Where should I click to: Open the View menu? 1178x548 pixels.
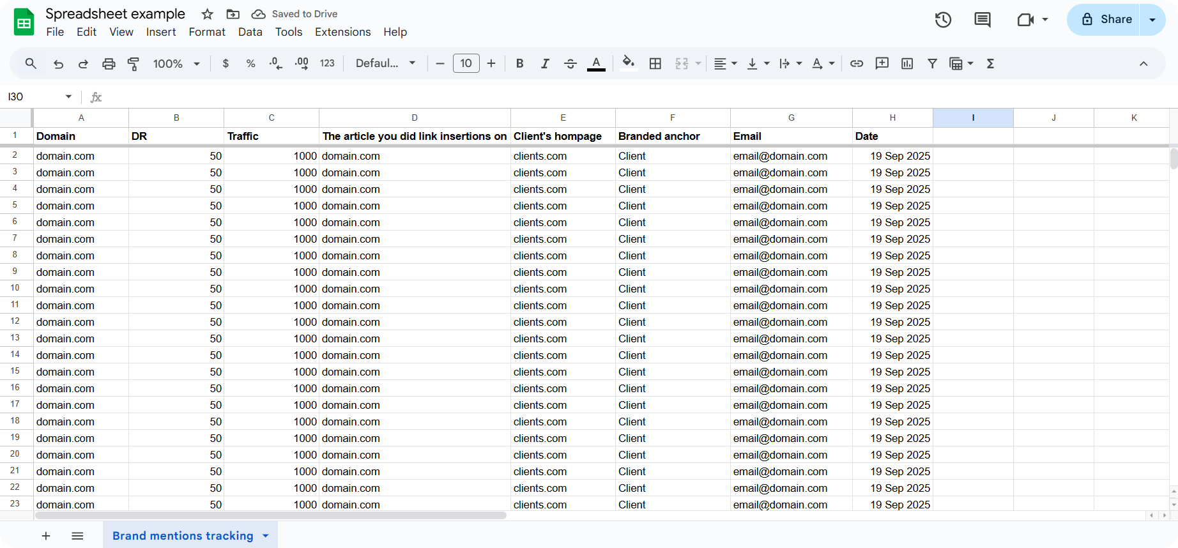(x=121, y=32)
